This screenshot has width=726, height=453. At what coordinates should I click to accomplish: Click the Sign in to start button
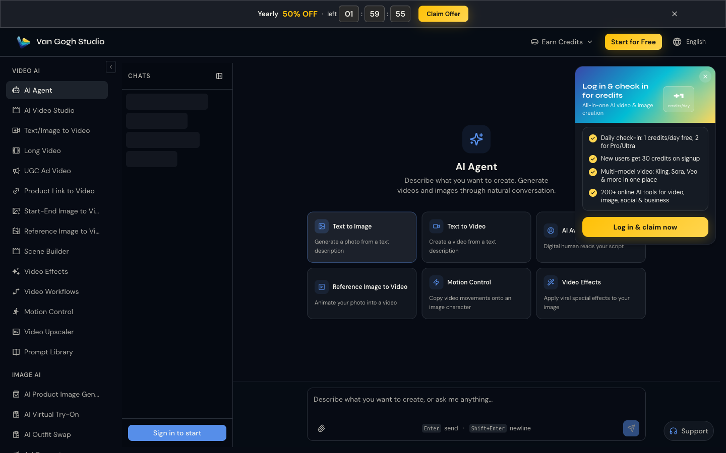[177, 433]
